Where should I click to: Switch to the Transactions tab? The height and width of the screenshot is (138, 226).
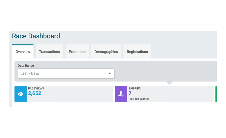pos(49,52)
